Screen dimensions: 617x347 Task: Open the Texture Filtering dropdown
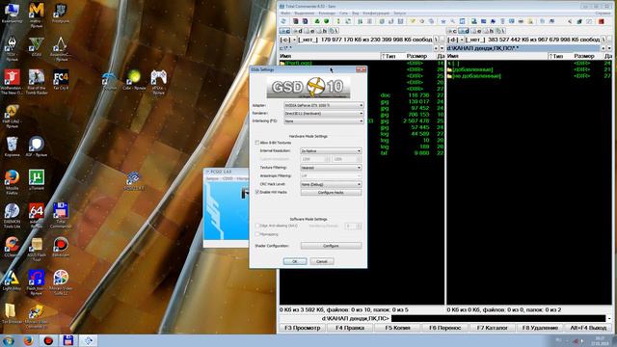click(x=331, y=168)
